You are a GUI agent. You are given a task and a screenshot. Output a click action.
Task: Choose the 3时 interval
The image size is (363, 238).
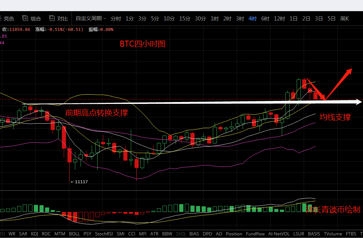coord(240,19)
